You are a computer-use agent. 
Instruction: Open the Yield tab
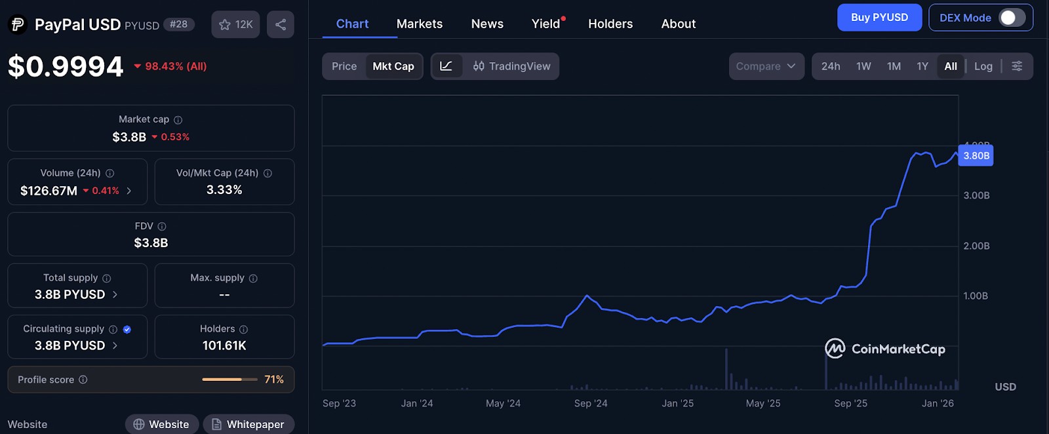pyautogui.click(x=546, y=24)
